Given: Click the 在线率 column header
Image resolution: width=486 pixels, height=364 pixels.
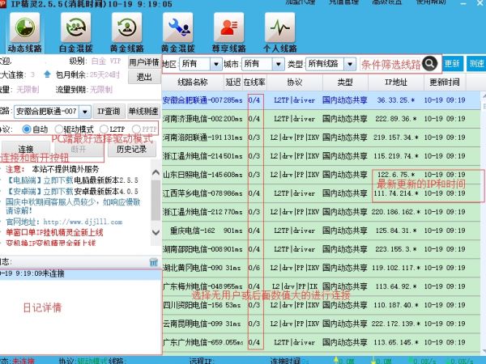Looking at the screenshot, I should click(x=254, y=82).
